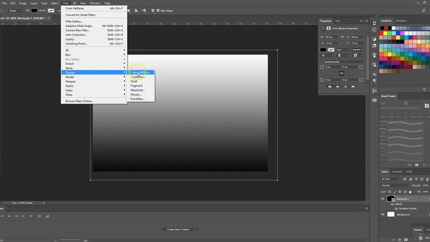The height and width of the screenshot is (242, 430).
Task: Click the Stroke swatch in options bar
Action: (x=51, y=11)
